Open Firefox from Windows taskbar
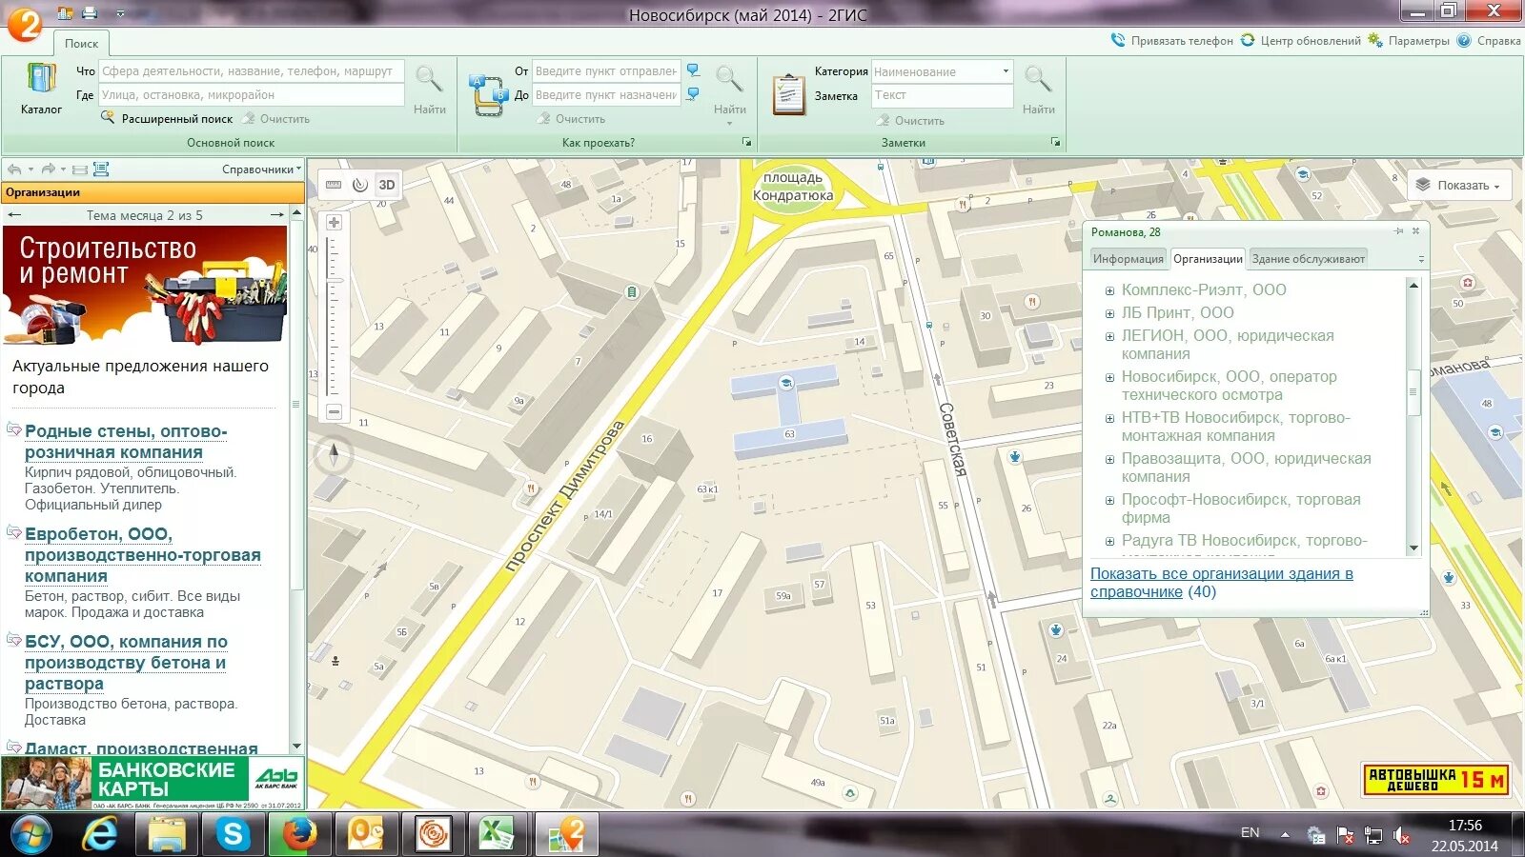This screenshot has height=857, width=1525. click(299, 835)
